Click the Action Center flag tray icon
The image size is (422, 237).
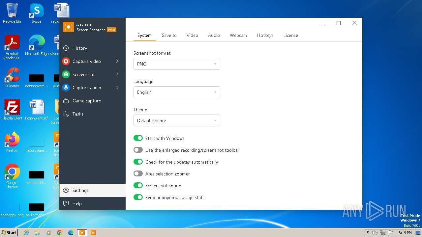click(390, 233)
